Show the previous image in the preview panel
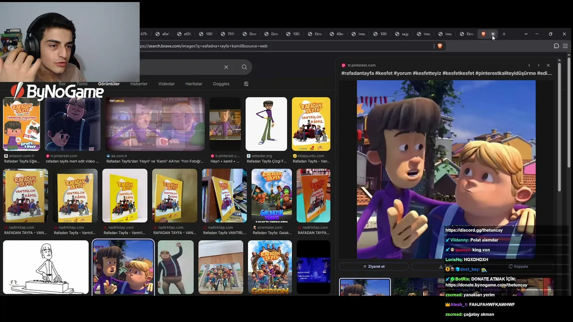The height and width of the screenshot is (322, 573). (529, 65)
